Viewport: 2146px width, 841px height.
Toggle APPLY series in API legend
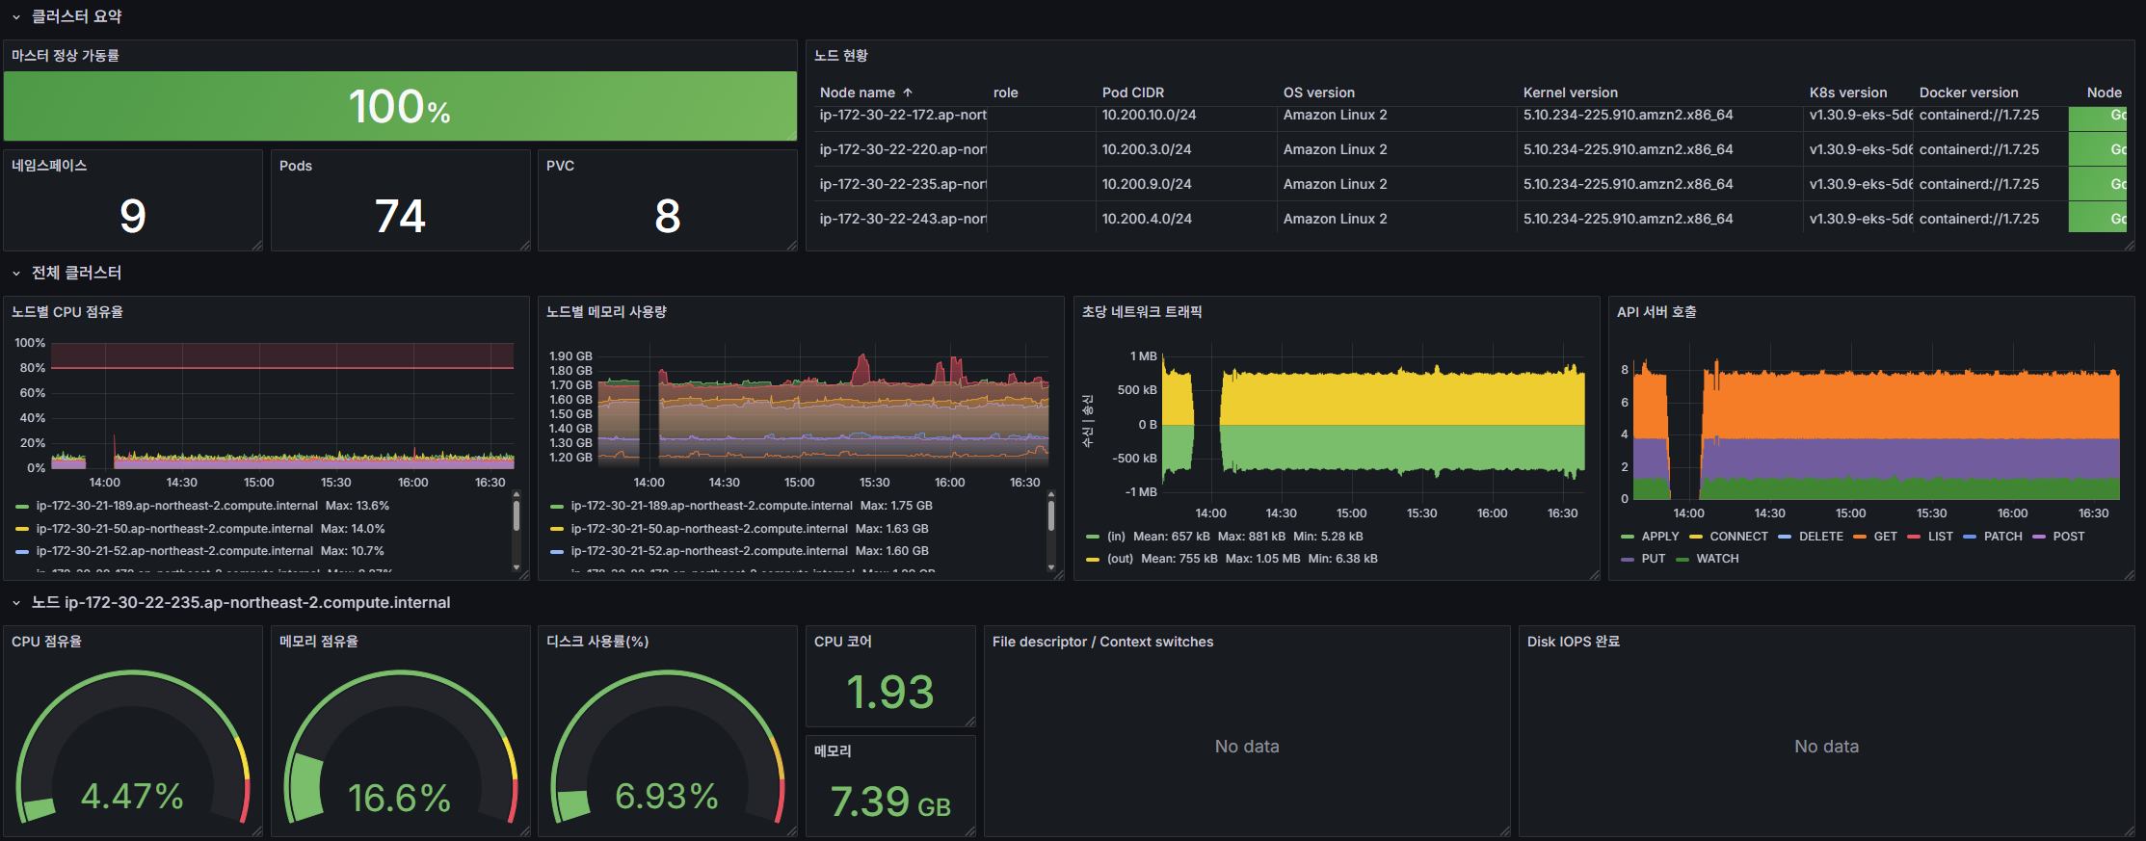[x=1660, y=537]
